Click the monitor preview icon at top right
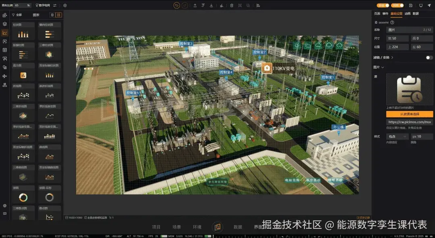Screen dimensions: 435x238 click(x=421, y=5)
